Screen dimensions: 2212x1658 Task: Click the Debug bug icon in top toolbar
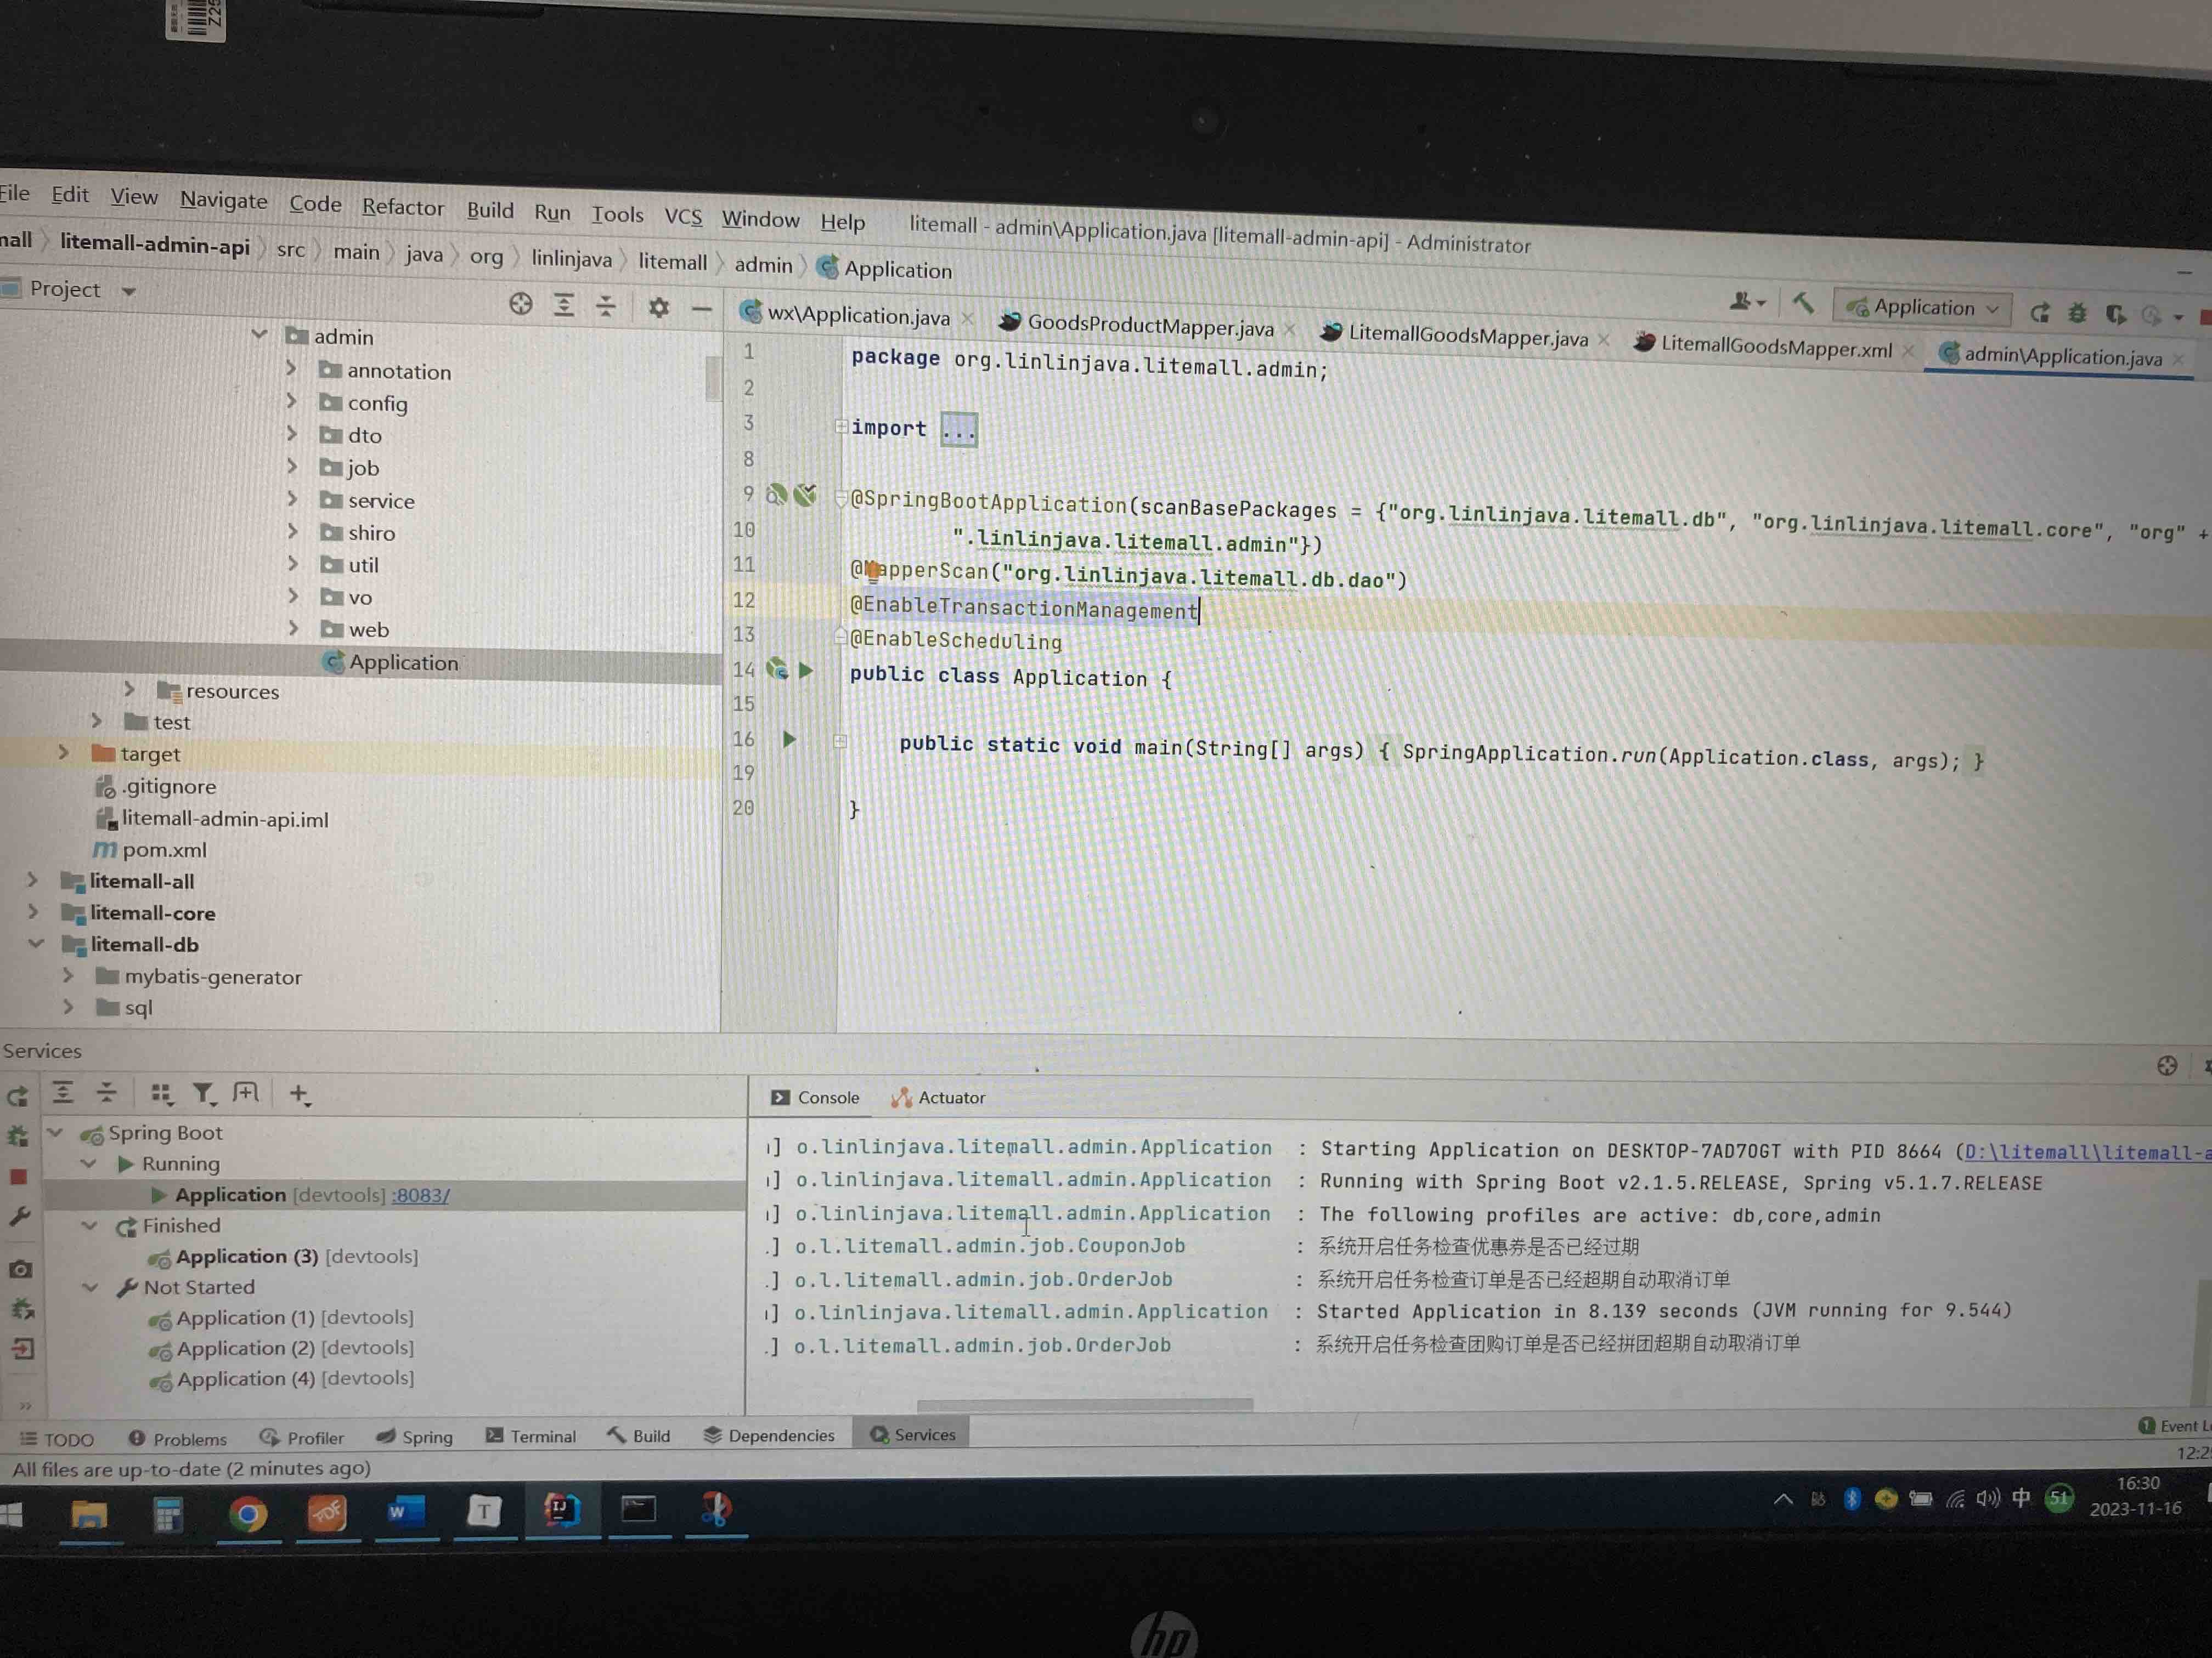2077,314
